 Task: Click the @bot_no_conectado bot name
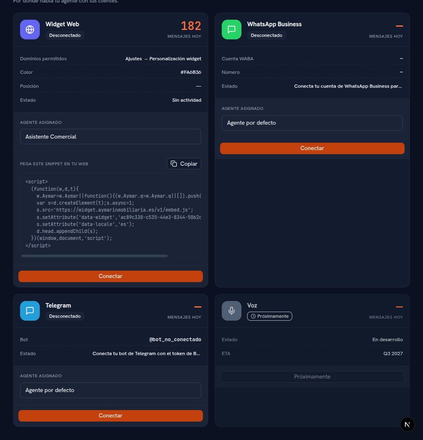pyautogui.click(x=175, y=340)
